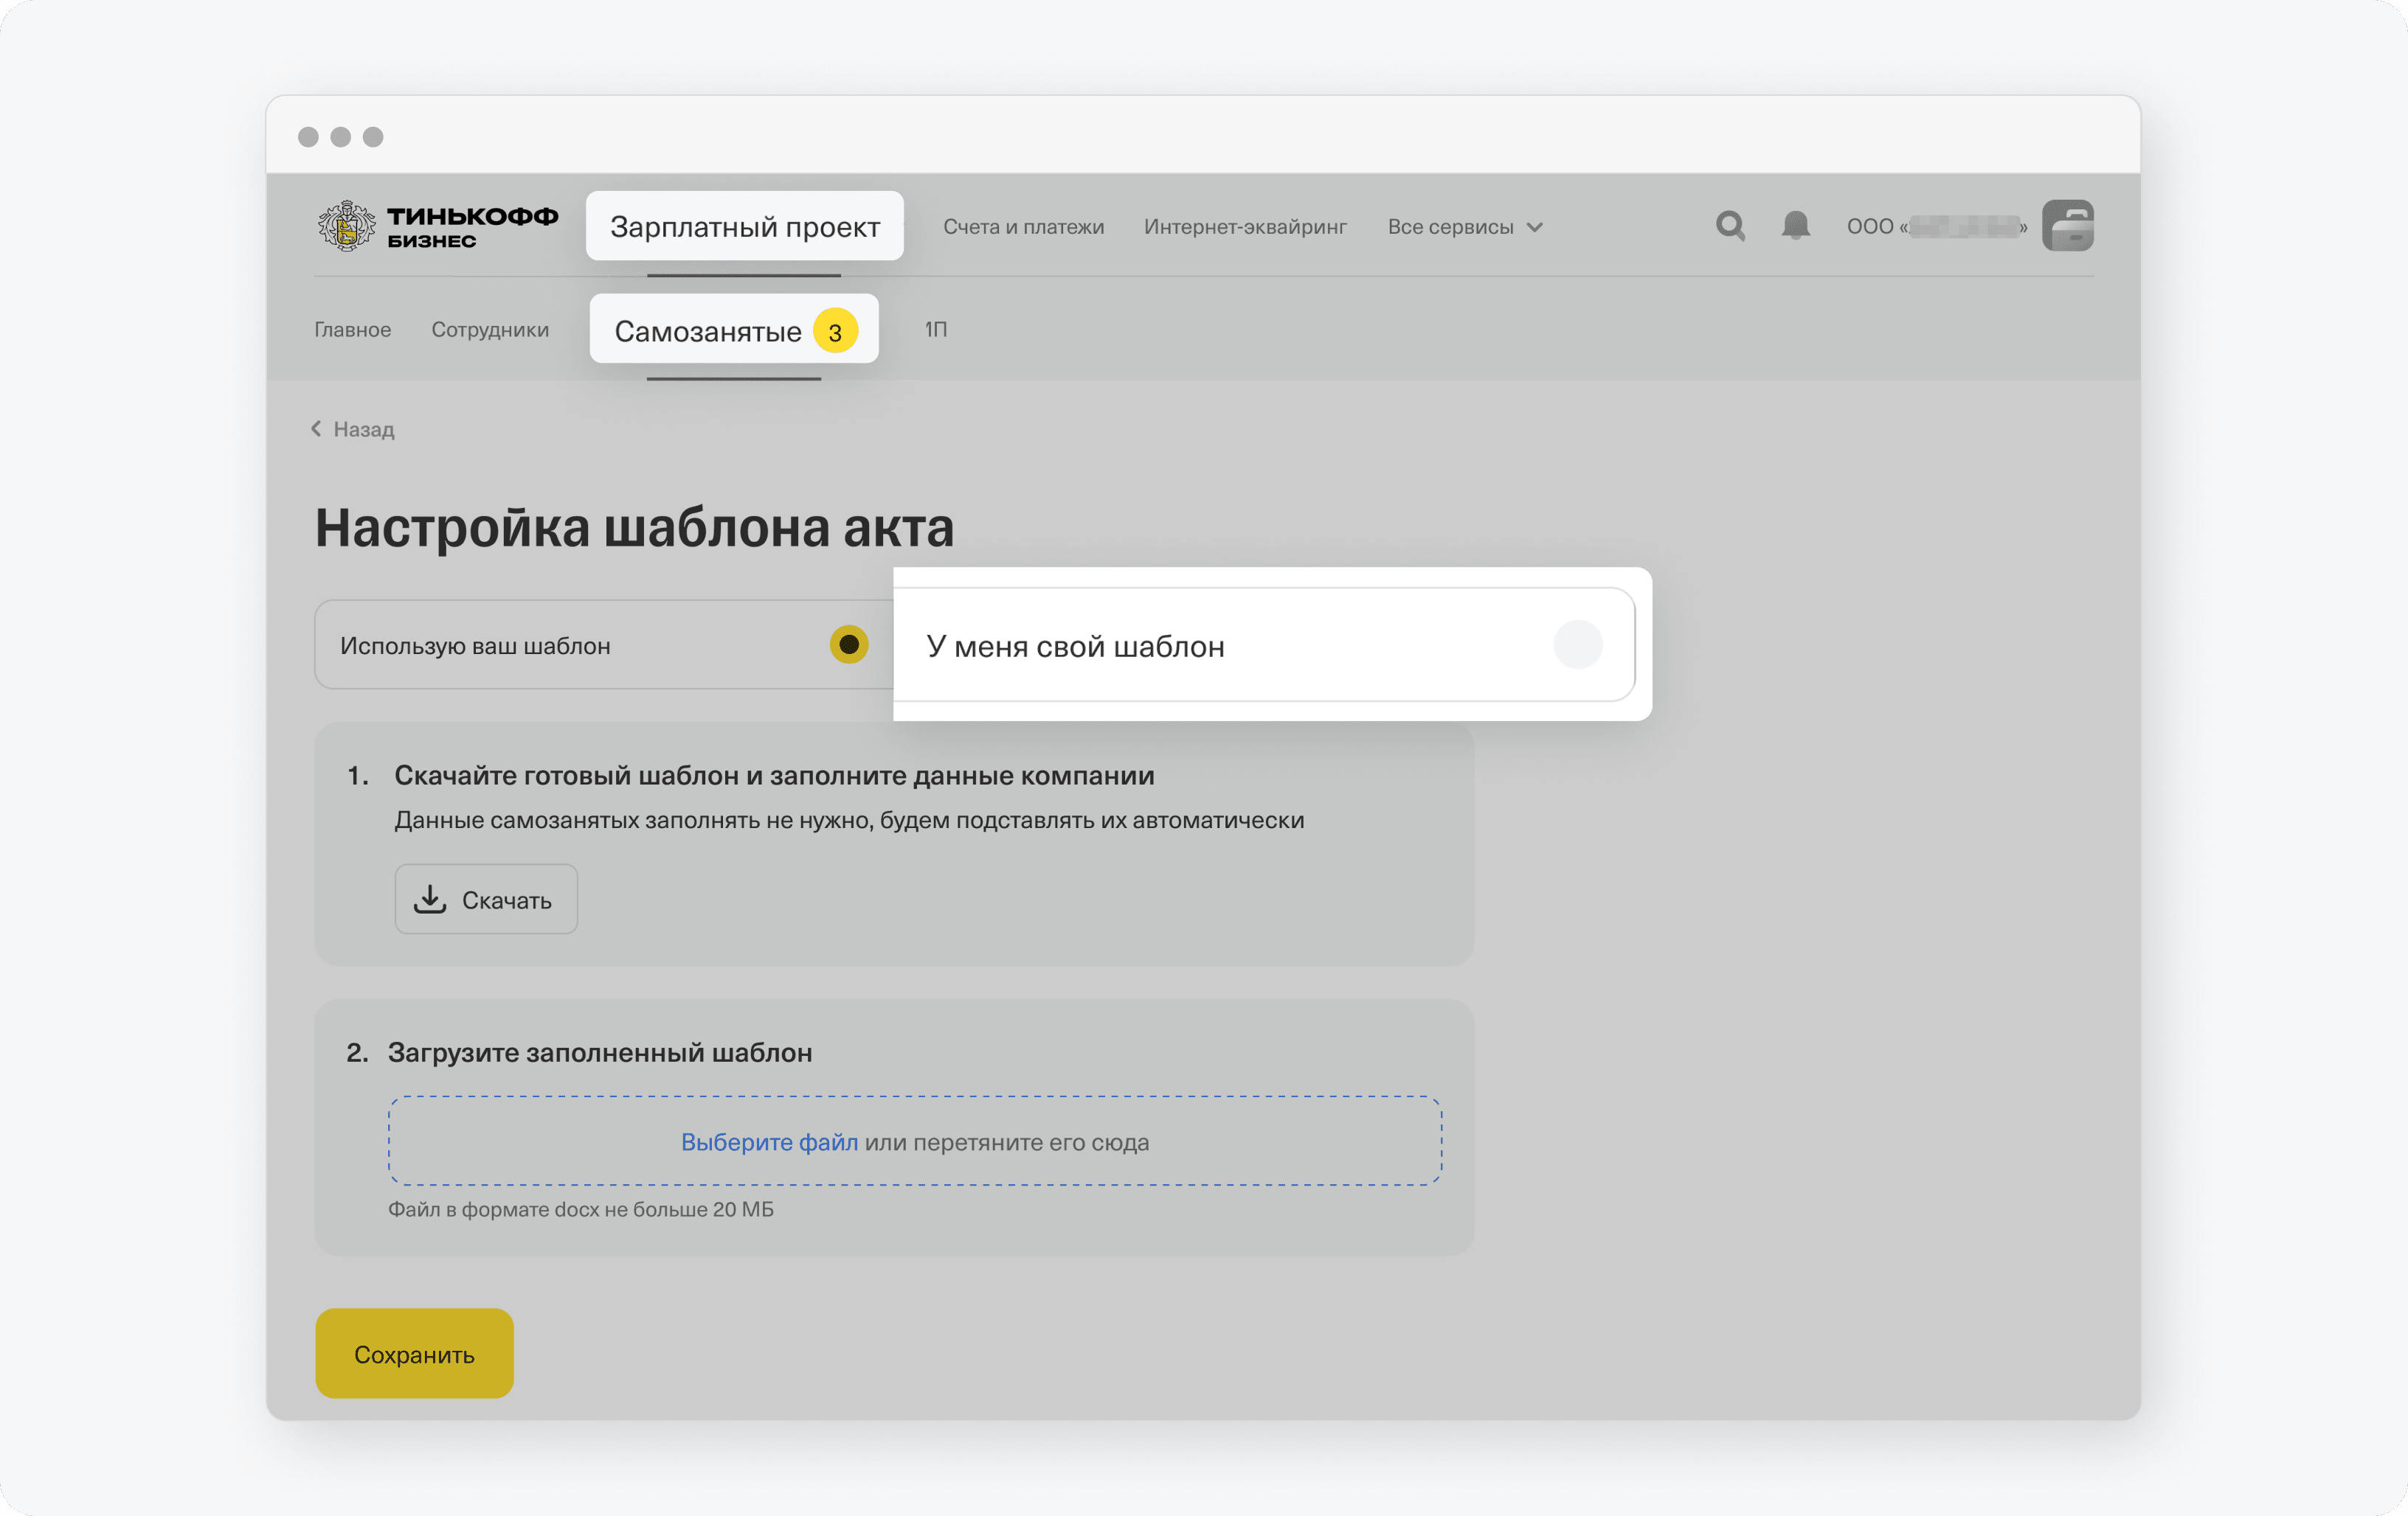
Task: Open notifications bell icon
Action: tap(1795, 226)
